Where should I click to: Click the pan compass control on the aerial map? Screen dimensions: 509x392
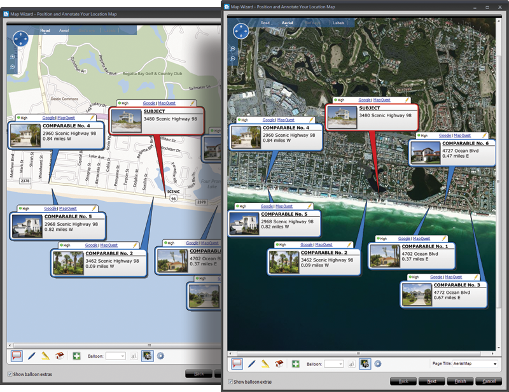tap(241, 31)
